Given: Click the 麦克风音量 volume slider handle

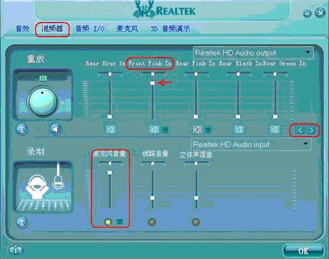Looking at the screenshot, I should click(110, 172).
